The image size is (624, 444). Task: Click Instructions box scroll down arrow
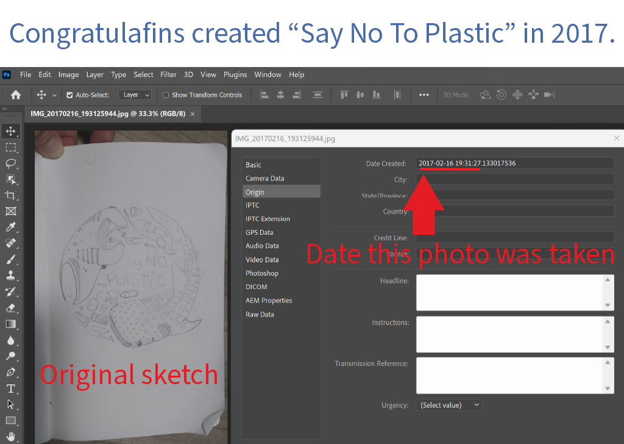point(608,347)
